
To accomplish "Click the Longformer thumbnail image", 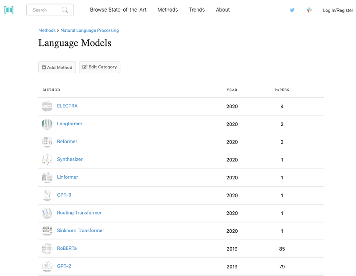I will [x=47, y=124].
